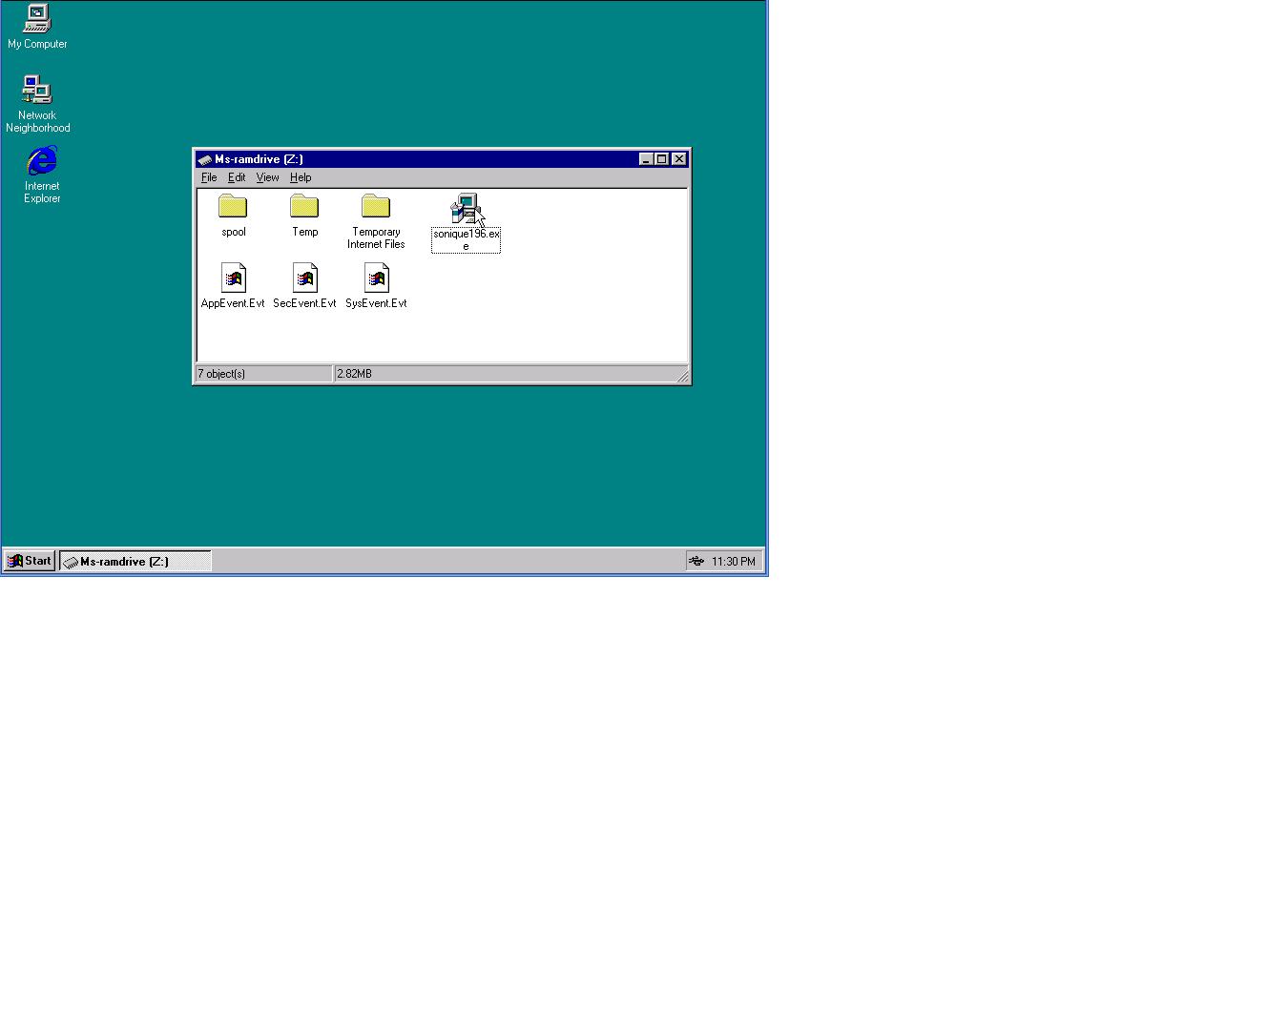Image resolution: width=1288 pixels, height=1030 pixels.
Task: Open the View menu
Action: point(267,177)
